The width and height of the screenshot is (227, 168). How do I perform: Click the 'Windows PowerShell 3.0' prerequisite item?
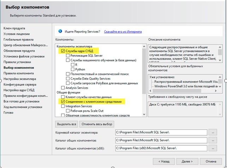pyautogui.click(x=186, y=86)
